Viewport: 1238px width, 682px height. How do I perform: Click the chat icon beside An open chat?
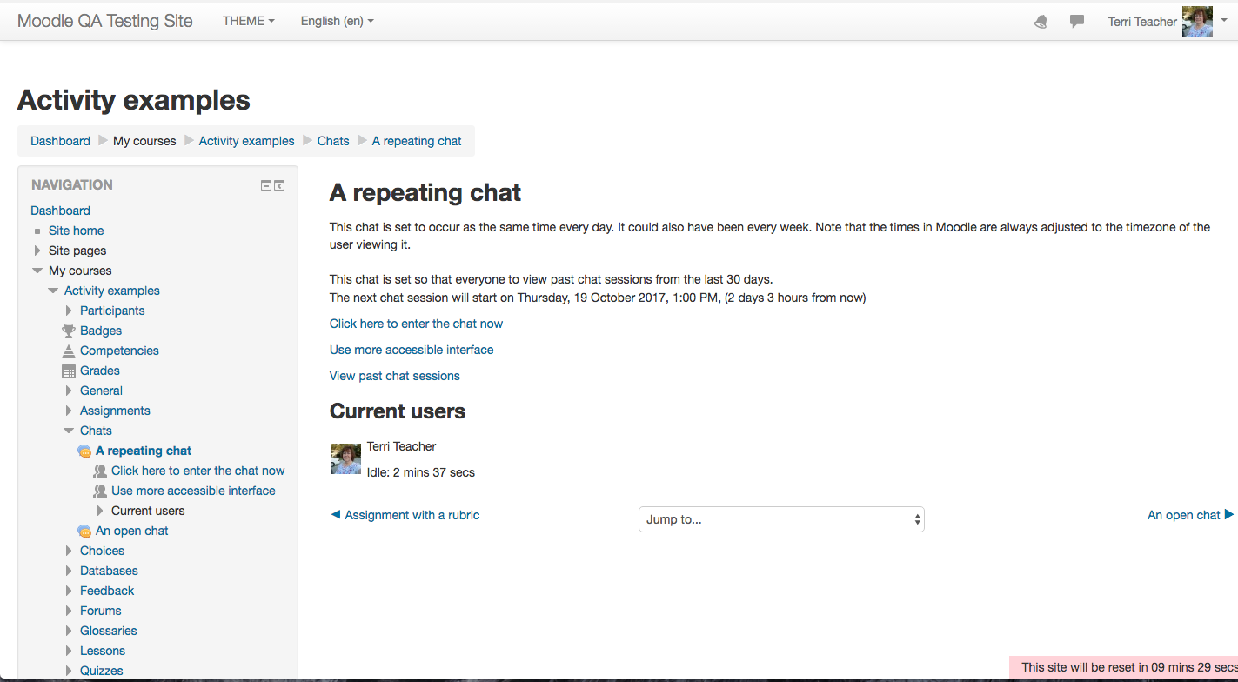(x=84, y=532)
